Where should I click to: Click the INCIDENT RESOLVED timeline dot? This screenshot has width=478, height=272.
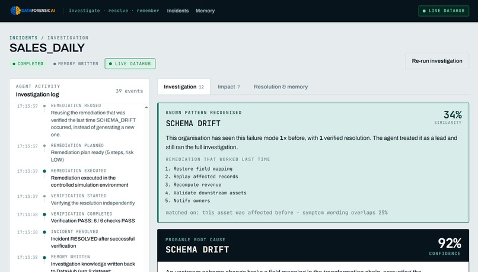tap(44, 232)
